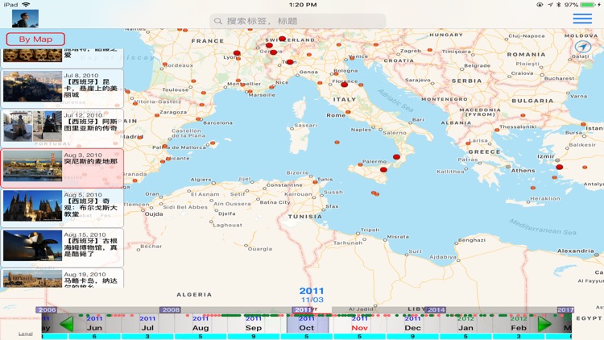Tap the search magnifier icon

click(218, 22)
